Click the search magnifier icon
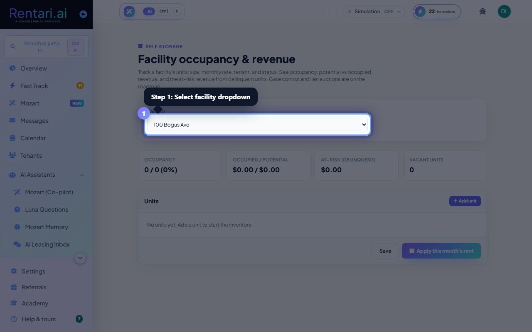532x332 pixels. point(13,46)
